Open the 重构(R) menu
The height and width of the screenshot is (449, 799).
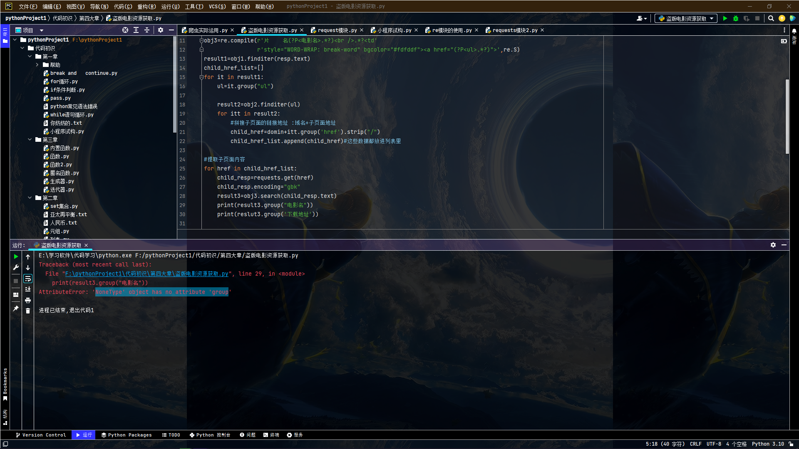[146, 6]
